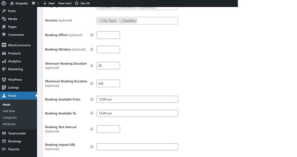The width and height of the screenshot is (297, 157).
Task: Show help for Maximum Booking Duration
Action: tap(92, 83)
